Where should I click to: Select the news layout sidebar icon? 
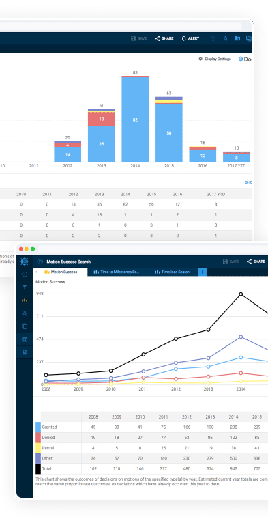tap(25, 339)
